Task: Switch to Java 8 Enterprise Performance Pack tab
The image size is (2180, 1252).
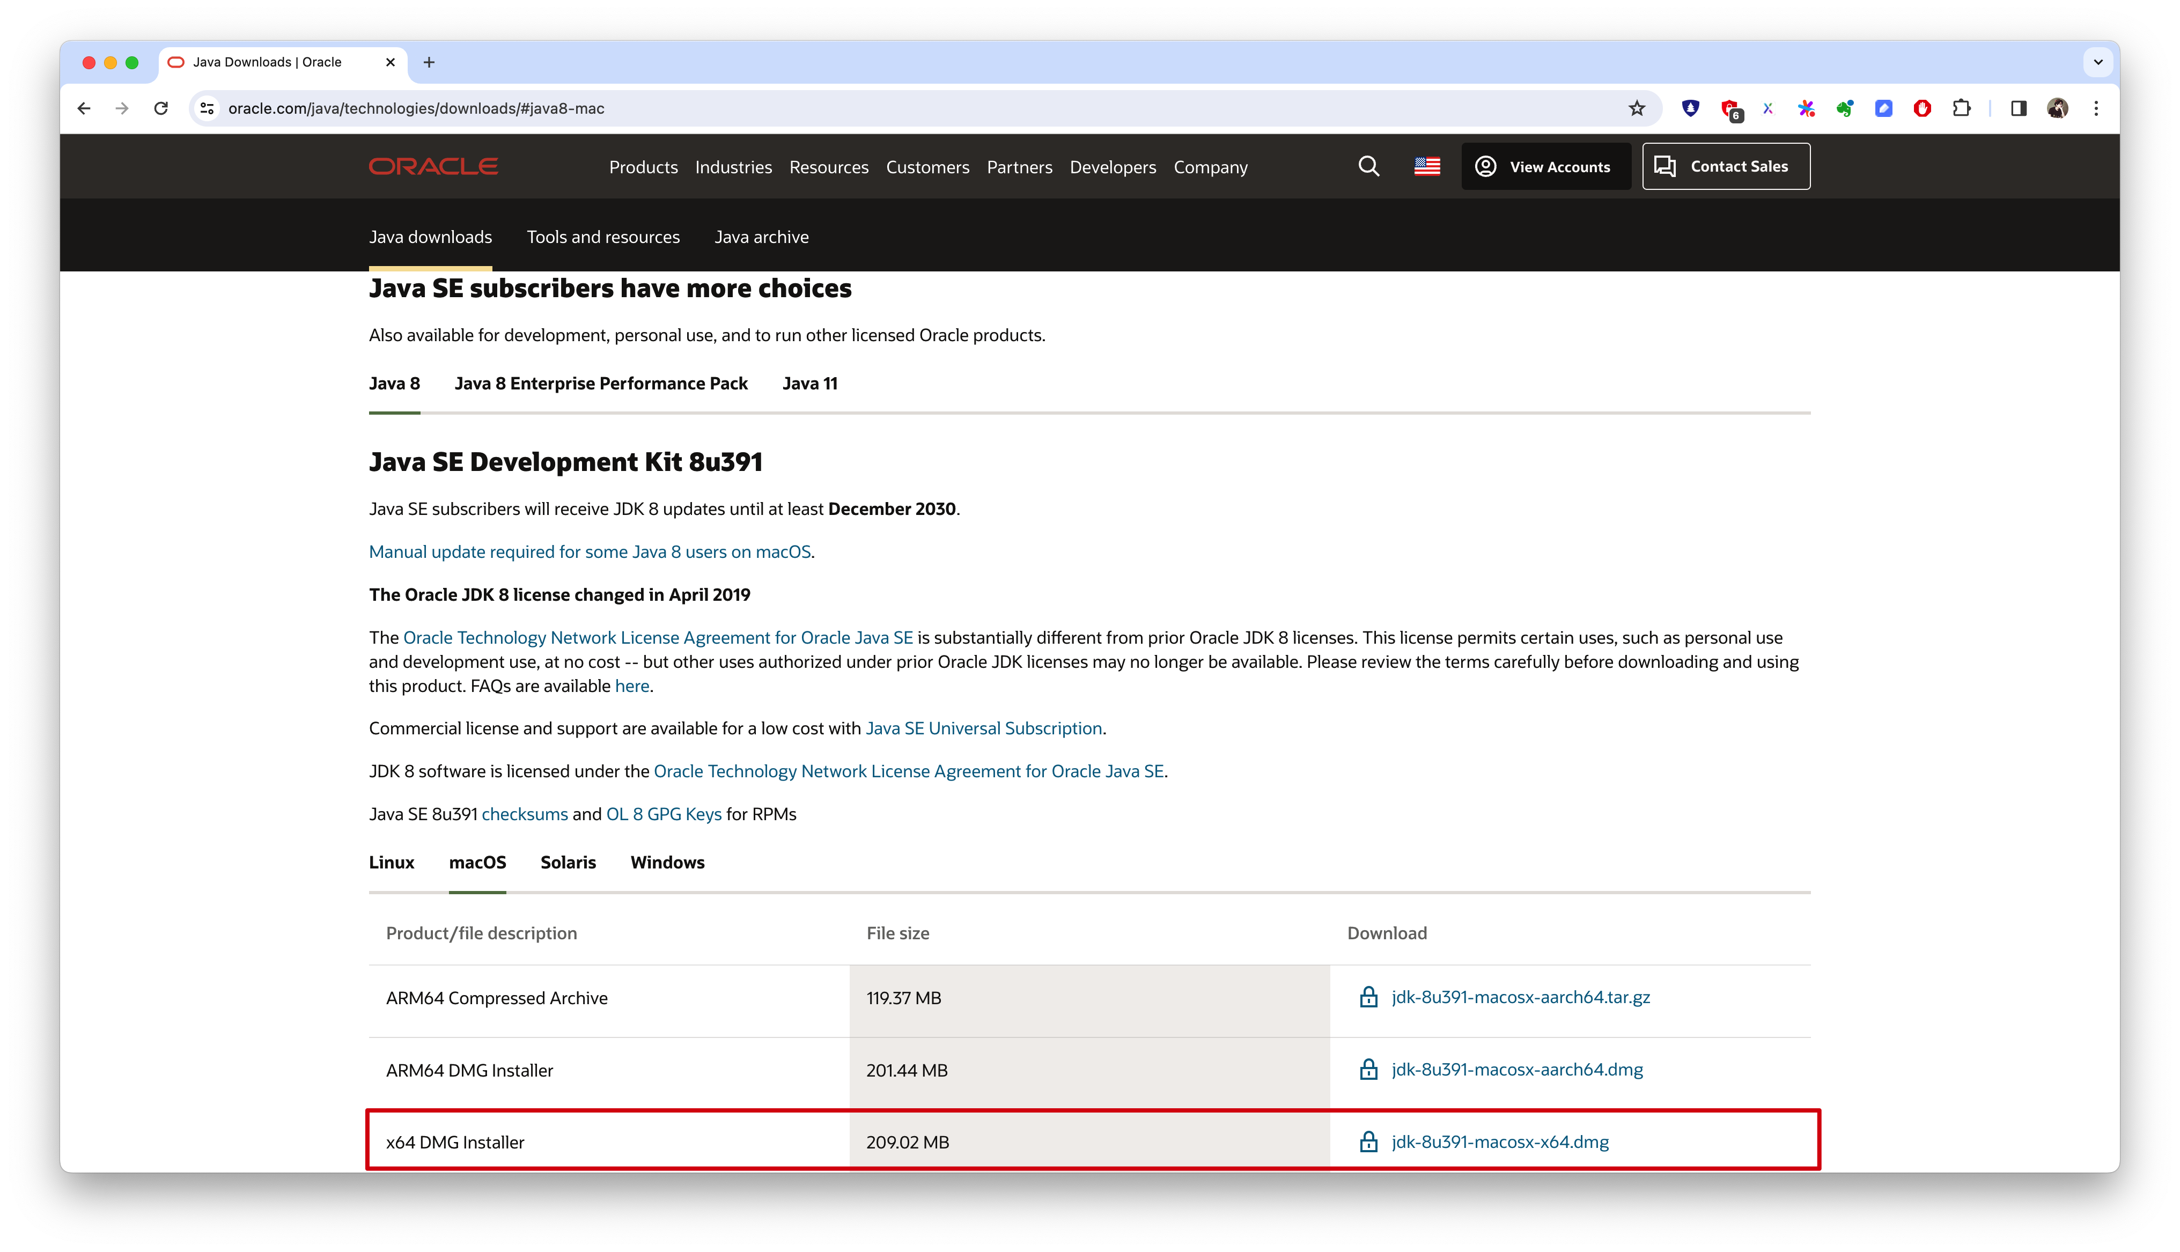Action: (x=601, y=384)
